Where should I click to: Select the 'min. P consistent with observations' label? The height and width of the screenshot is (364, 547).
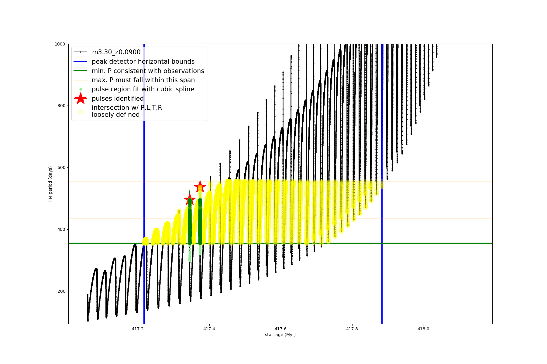(x=148, y=71)
